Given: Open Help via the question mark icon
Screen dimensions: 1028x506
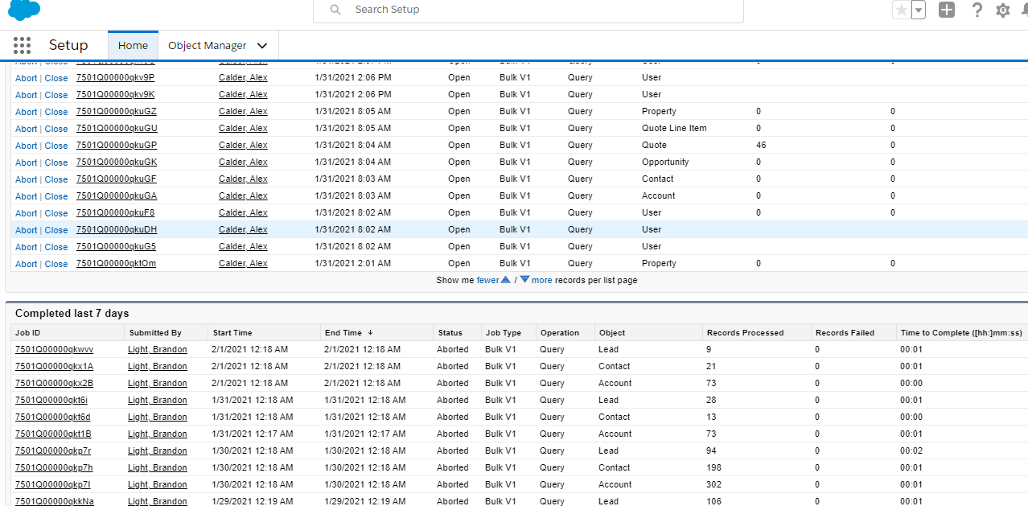Looking at the screenshot, I should [x=976, y=10].
